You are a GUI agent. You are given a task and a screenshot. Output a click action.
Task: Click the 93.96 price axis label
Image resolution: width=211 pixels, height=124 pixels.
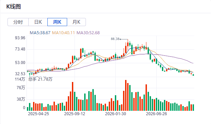click(20, 38)
